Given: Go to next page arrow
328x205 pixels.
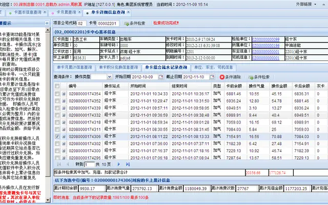Looking at the screenshot, I should pyautogui.click(x=118, y=164).
